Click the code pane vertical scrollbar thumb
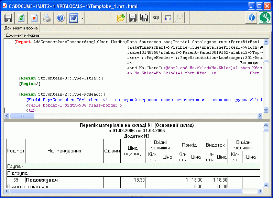Screen dimensions: 273x198 pyautogui.click(x=266, y=61)
